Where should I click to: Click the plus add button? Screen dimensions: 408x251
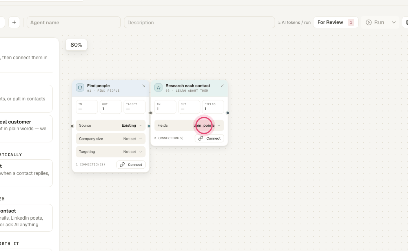[14, 22]
